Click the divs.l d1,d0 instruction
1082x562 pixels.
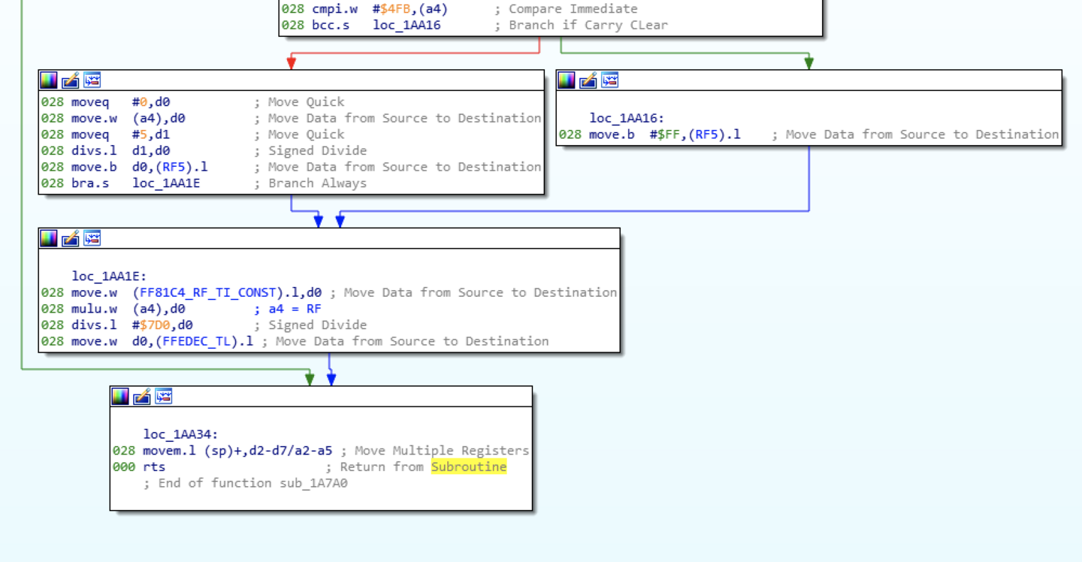coord(120,150)
